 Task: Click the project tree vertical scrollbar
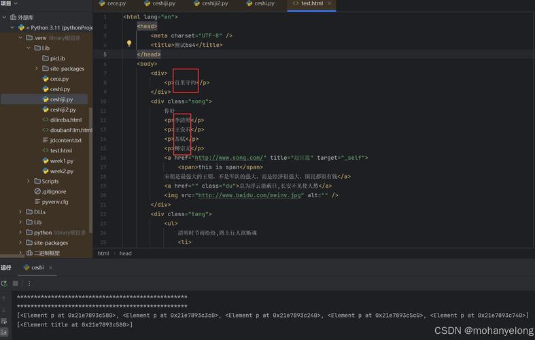(90, 169)
